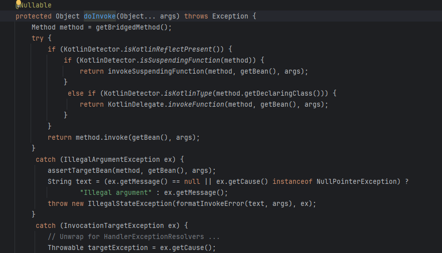Click isSuspendingFunction method call
This screenshot has height=253, width=442.
pyautogui.click(x=180, y=60)
